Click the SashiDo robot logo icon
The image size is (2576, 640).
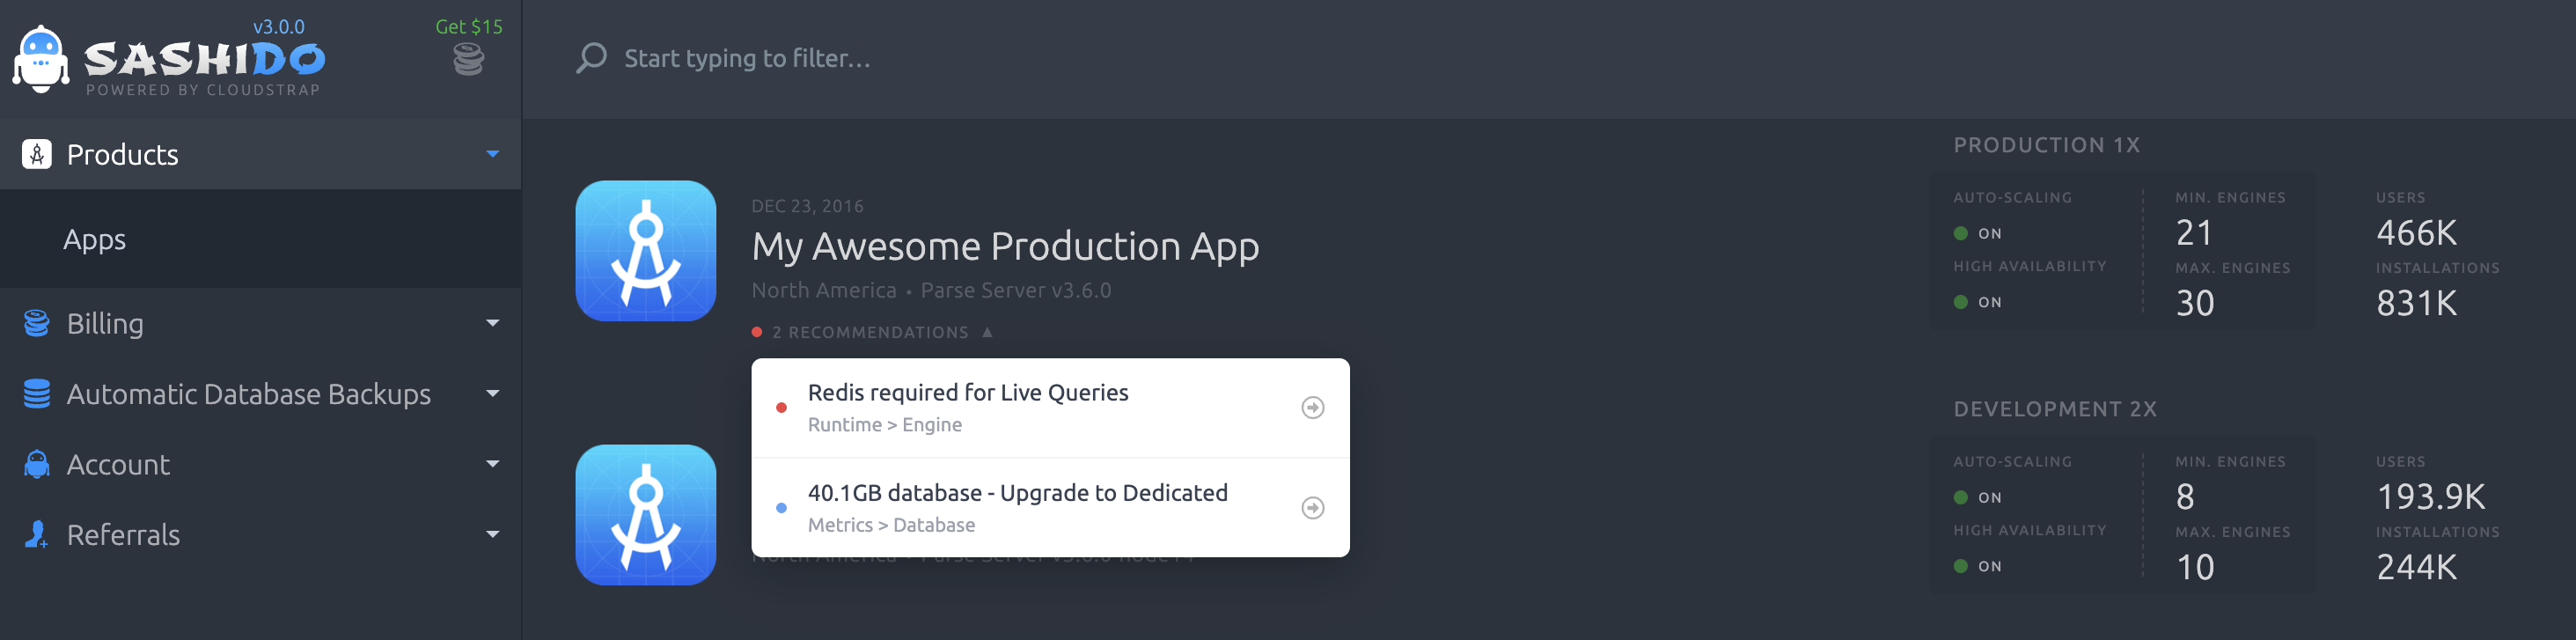point(41,60)
